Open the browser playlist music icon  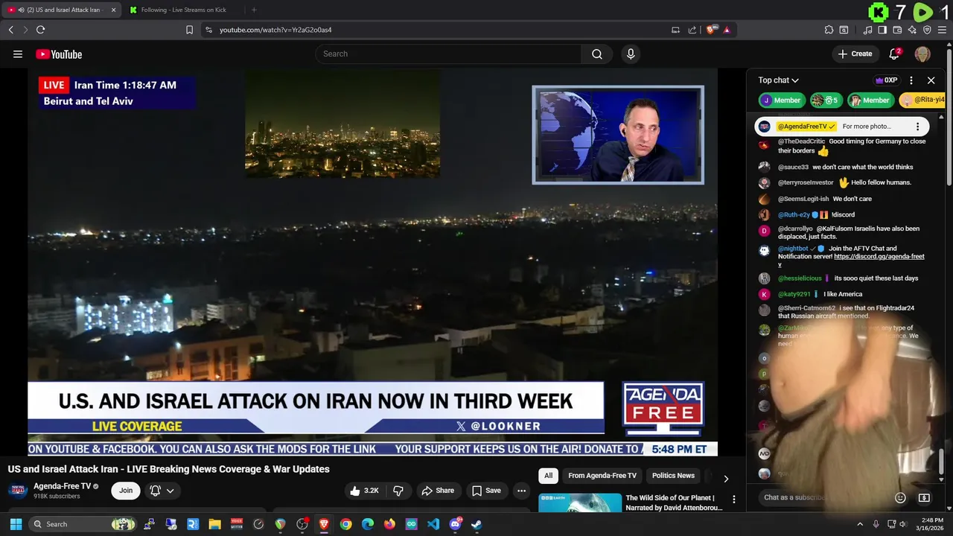[867, 30]
